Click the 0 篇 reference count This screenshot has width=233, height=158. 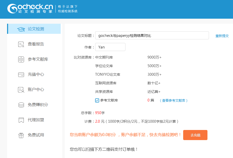(151, 100)
